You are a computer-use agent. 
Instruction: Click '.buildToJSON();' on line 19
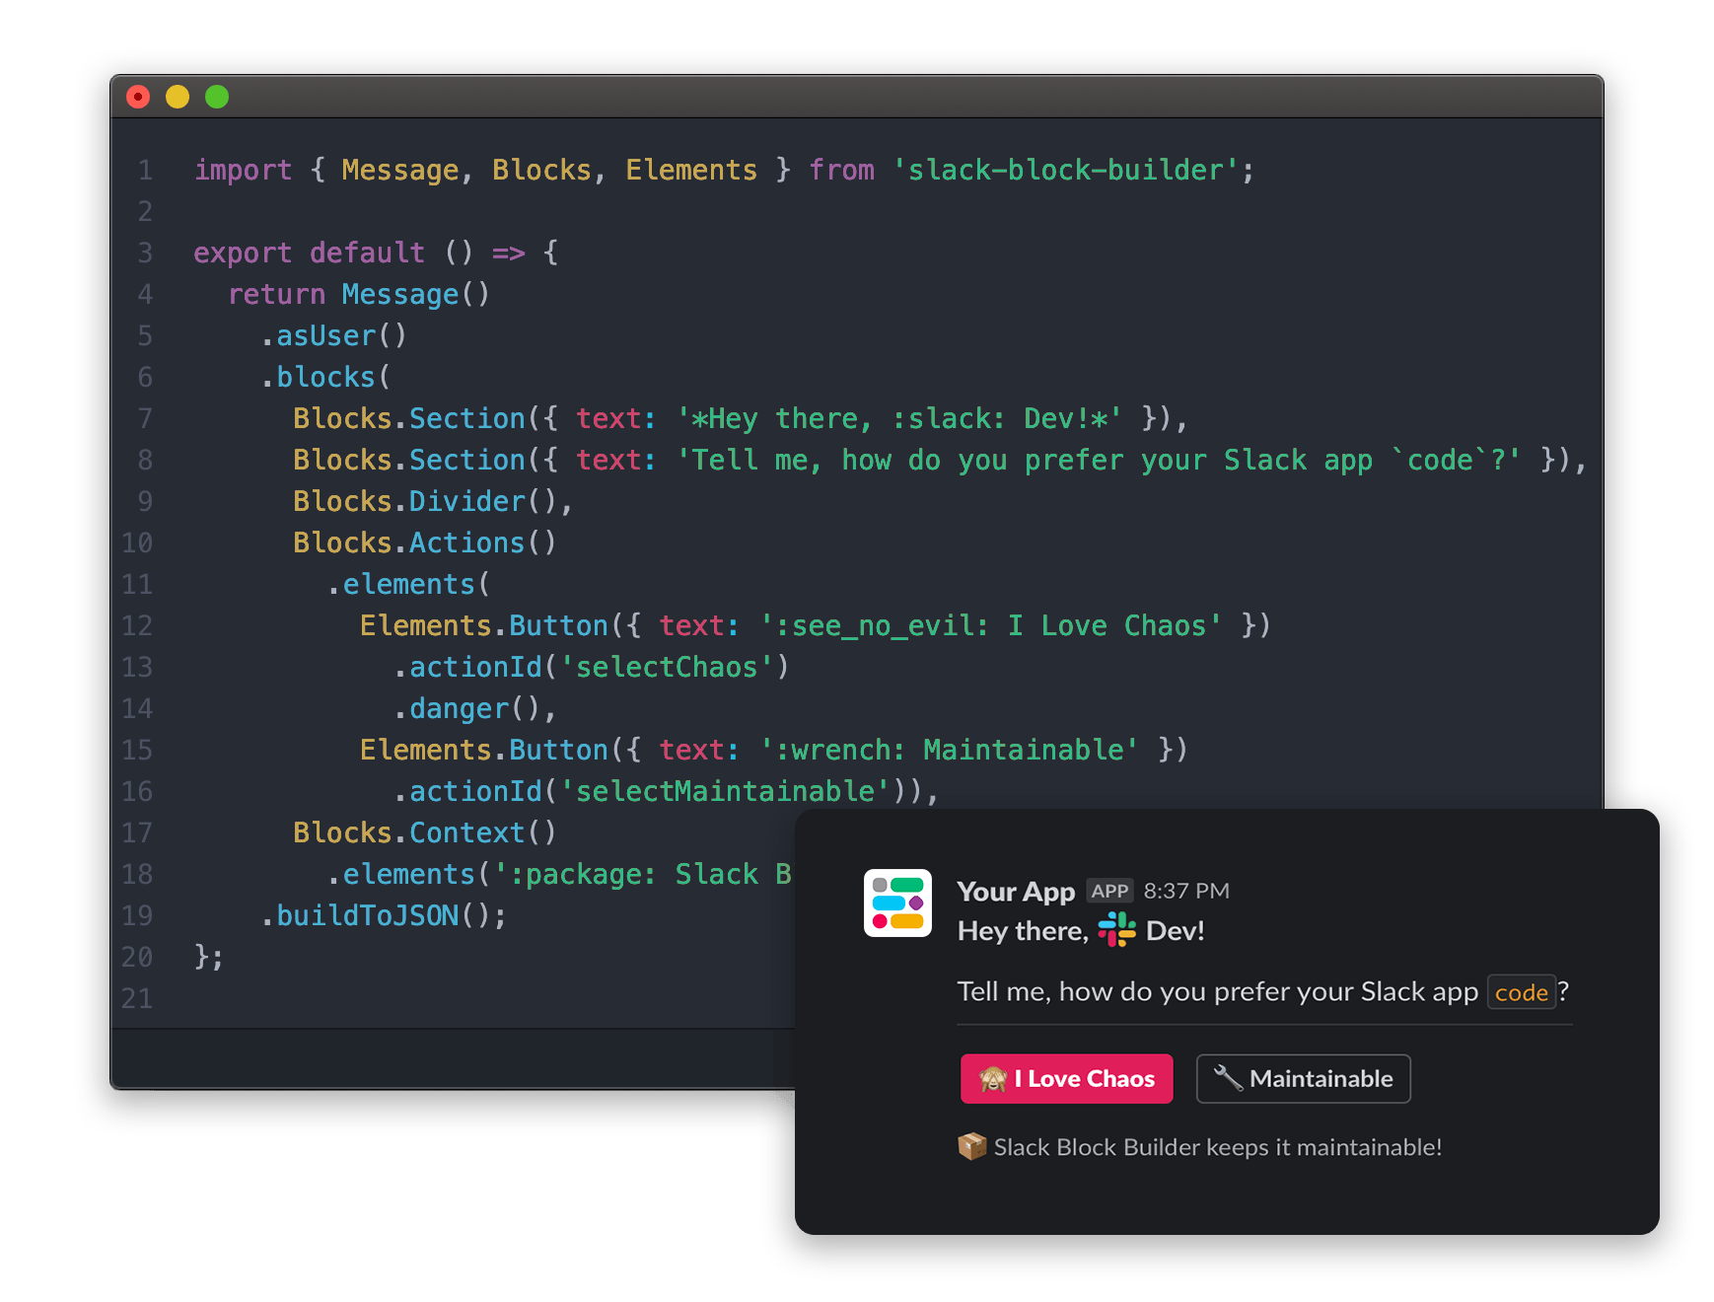point(384,915)
